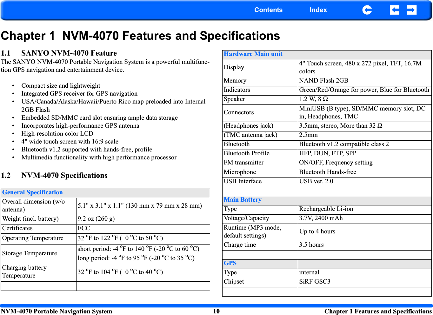Click the 'Runtime (MP3 mode, default settings)' cell
The image size is (433, 315).
point(260,232)
